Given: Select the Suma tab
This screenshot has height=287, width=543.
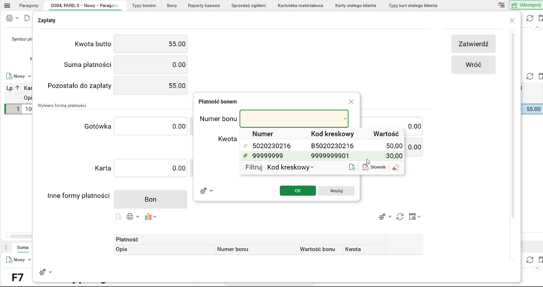Looking at the screenshot, I should point(23,247).
